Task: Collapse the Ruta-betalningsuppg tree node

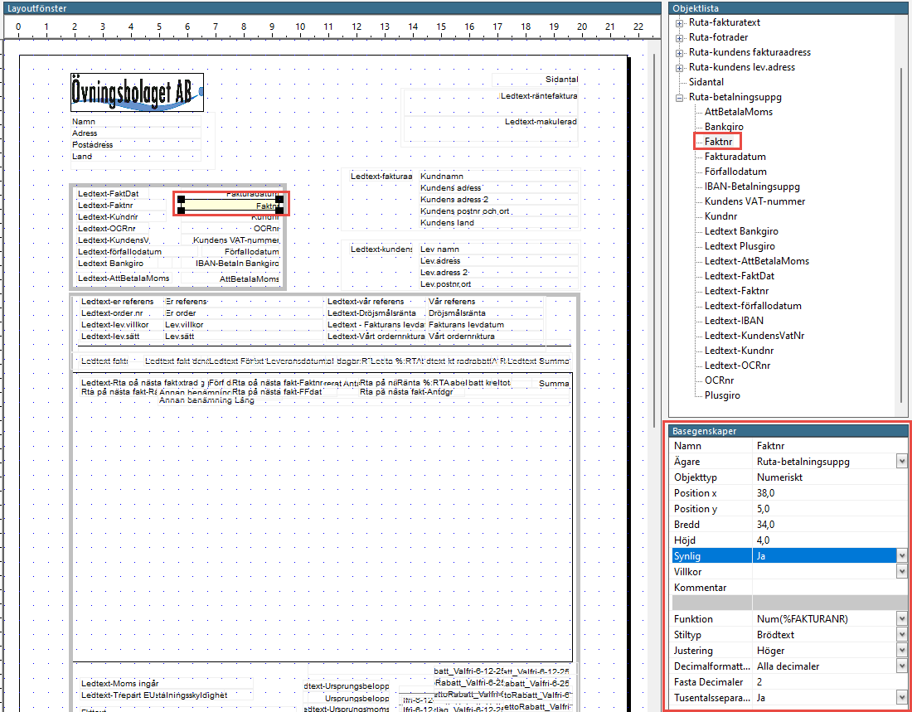Action: coord(680,97)
